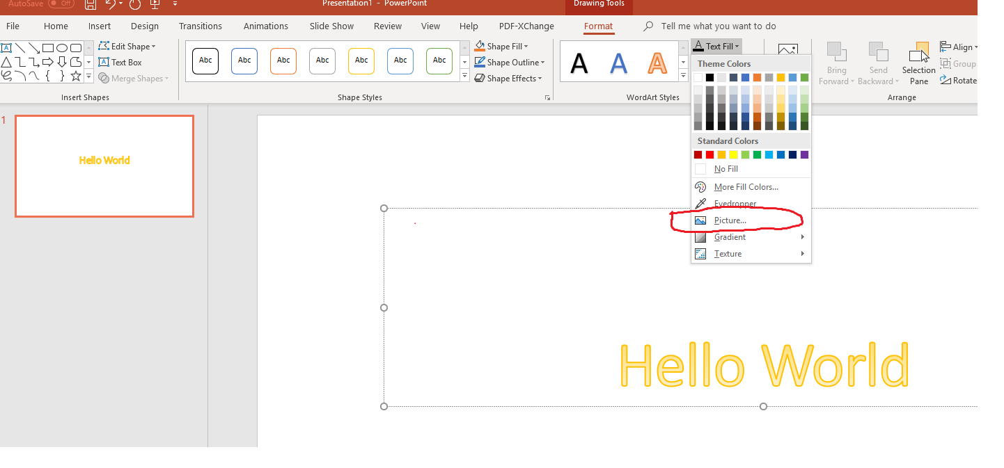This screenshot has height=468, width=1004.
Task: Pick the black theme color swatch
Action: [x=710, y=77]
